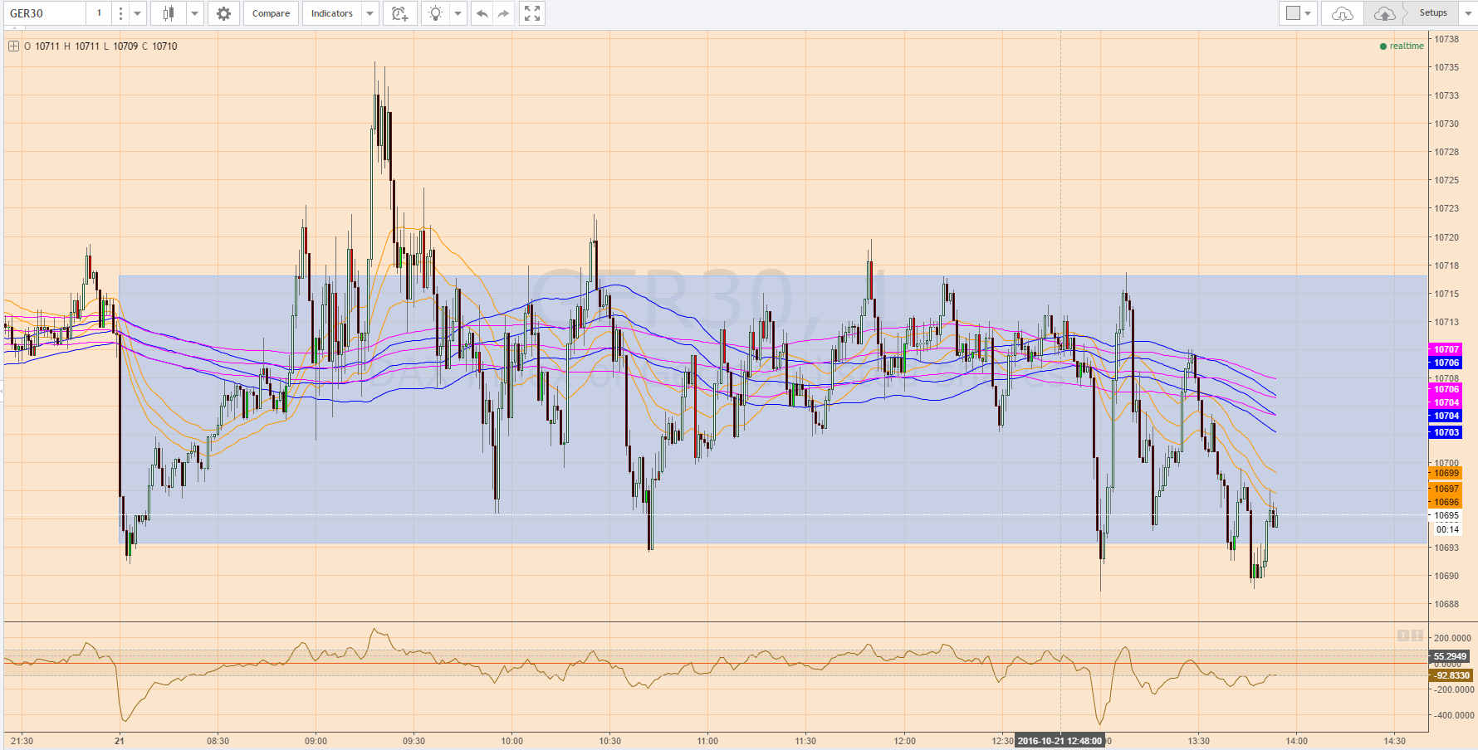
Task: Open the interval dropdown with three dots
Action: 120,13
